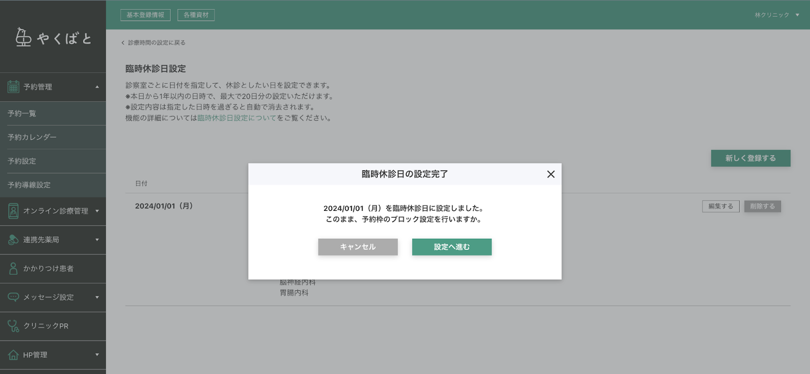Go back via 診療時間の設定に戻る link

(156, 43)
